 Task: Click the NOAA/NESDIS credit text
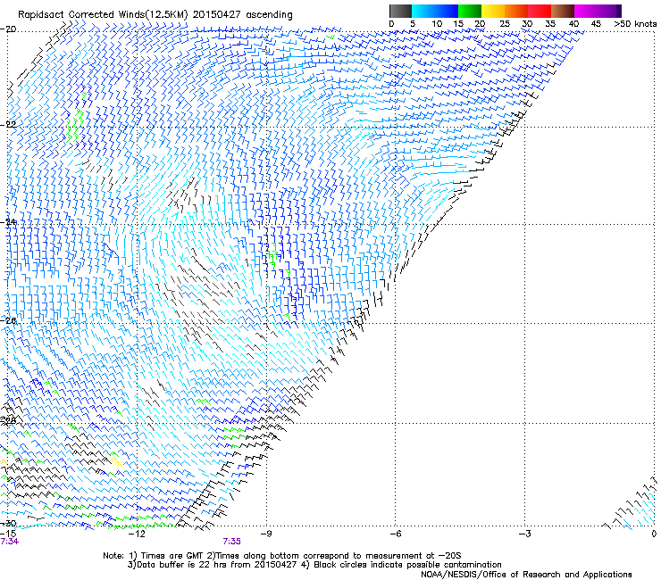click(x=526, y=575)
